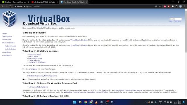
Task: Open the Settings gear on the taskbar
Action: [x=101, y=102]
